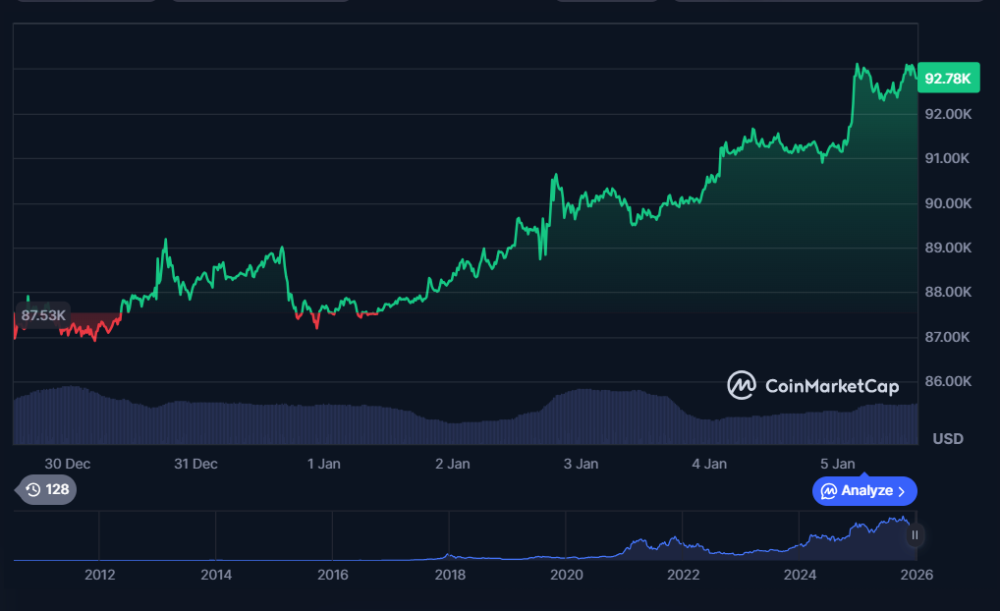Jump to 2022 on the overview timeline
Viewport: 1000px width, 611px height.
[684, 575]
